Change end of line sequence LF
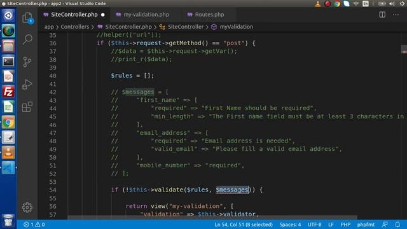The height and width of the screenshot is (229, 407). coord(331,225)
